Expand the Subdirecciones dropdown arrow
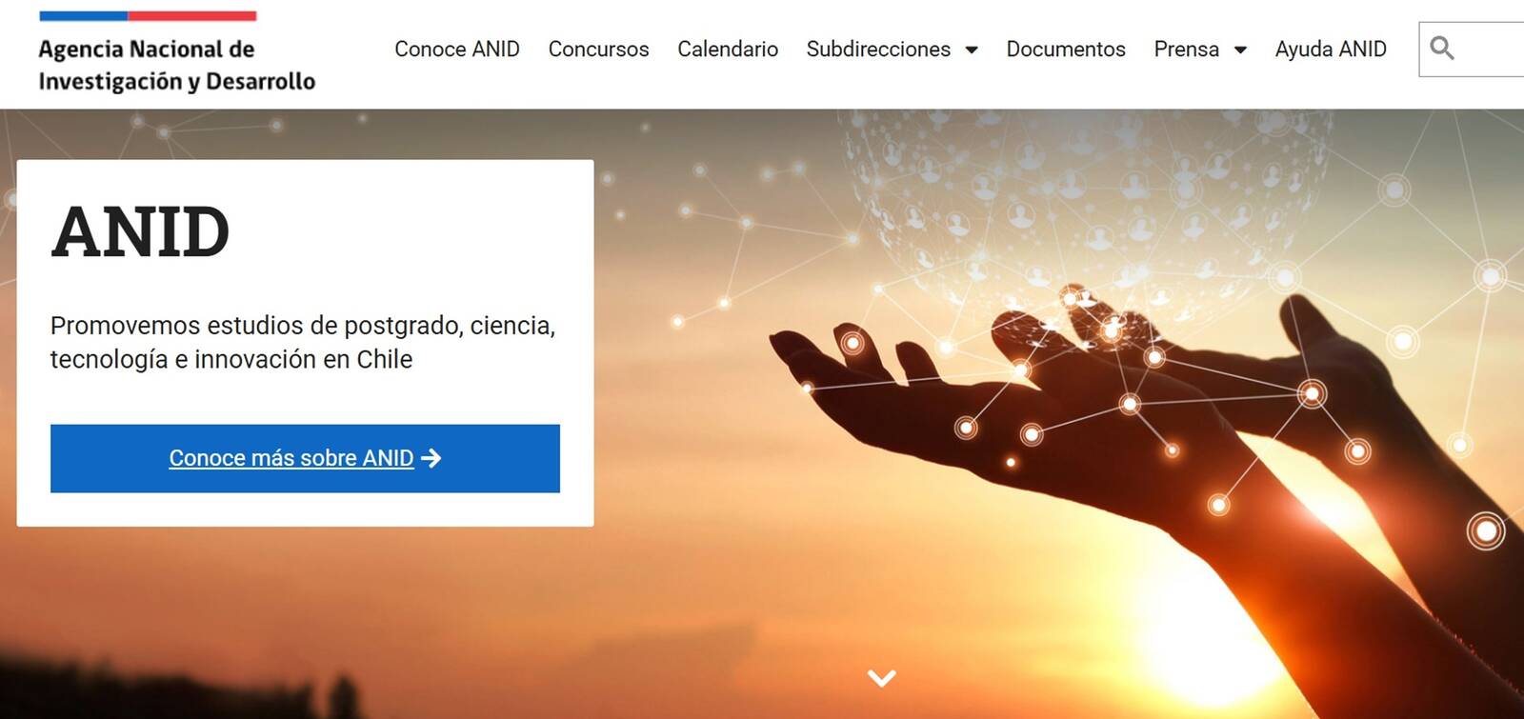The image size is (1524, 719). tap(972, 50)
